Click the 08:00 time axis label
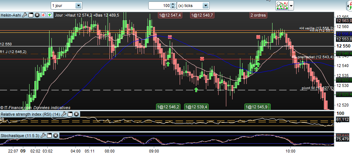This screenshot has height=154, width=352. pos(109,151)
